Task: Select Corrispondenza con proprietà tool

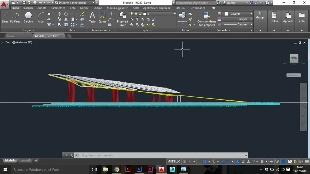Action: 207,19
